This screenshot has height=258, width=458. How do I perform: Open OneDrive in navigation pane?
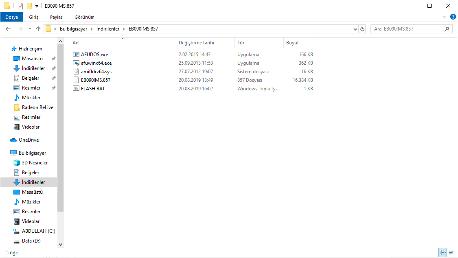[x=28, y=140]
